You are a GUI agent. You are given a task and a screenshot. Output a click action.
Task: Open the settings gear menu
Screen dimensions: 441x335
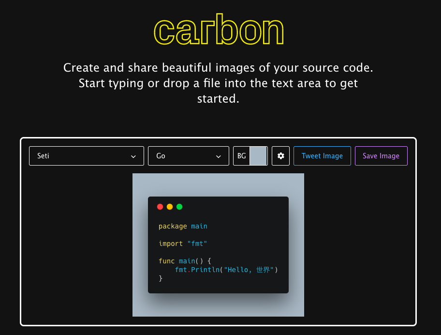[x=280, y=156]
